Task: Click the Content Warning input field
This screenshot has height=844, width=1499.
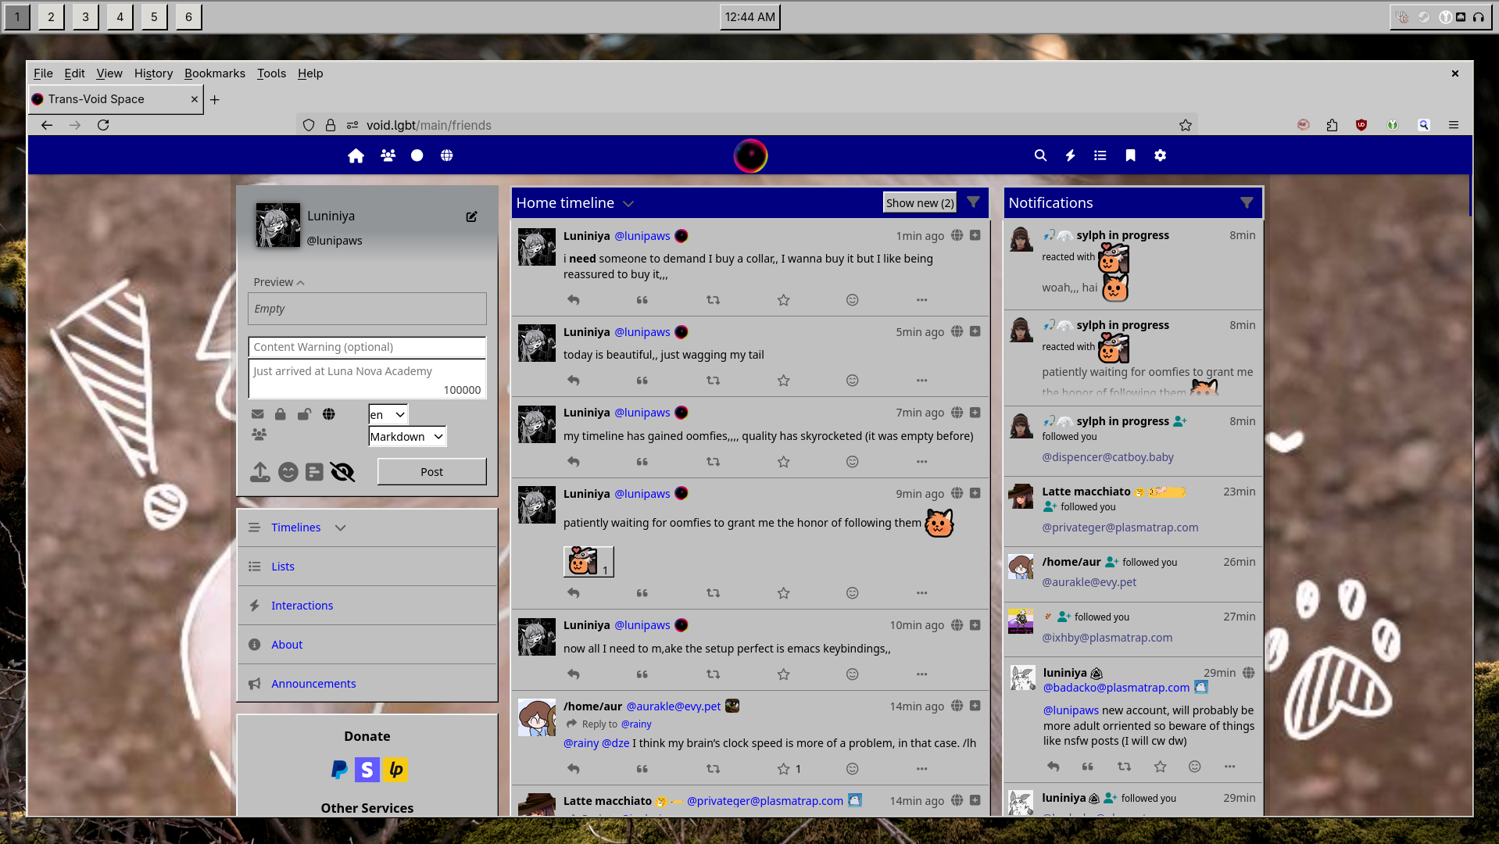Action: coord(367,347)
